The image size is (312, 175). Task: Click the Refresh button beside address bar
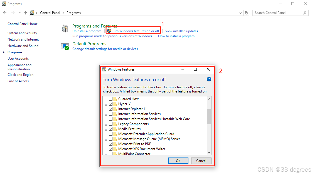point(246,13)
